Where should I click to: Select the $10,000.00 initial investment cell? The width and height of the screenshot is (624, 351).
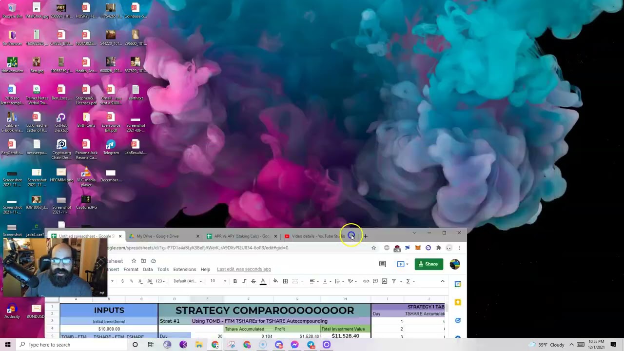109,329
